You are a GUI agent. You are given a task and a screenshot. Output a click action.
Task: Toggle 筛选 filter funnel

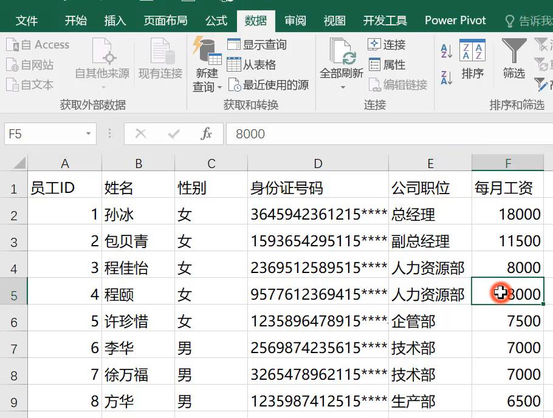[514, 59]
